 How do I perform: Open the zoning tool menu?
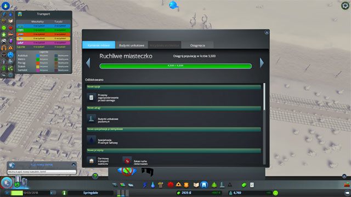click(x=122, y=185)
